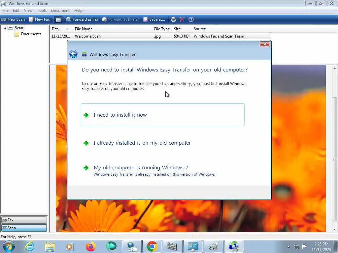Click the Windows Fax and Scan Team cell
Screen dimensions: 338x253
click(x=219, y=36)
